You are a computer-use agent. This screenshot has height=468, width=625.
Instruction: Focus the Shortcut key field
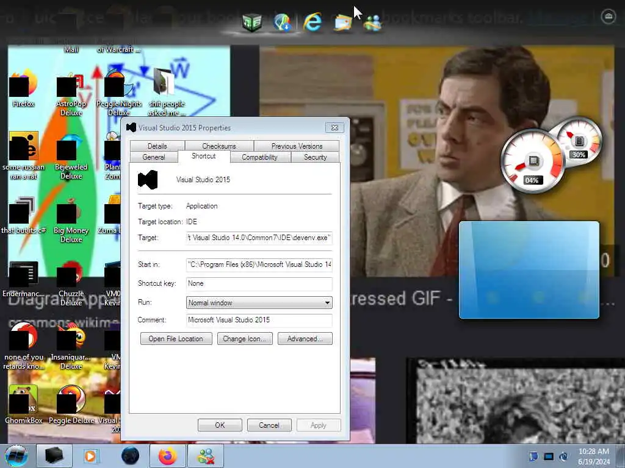click(x=259, y=283)
